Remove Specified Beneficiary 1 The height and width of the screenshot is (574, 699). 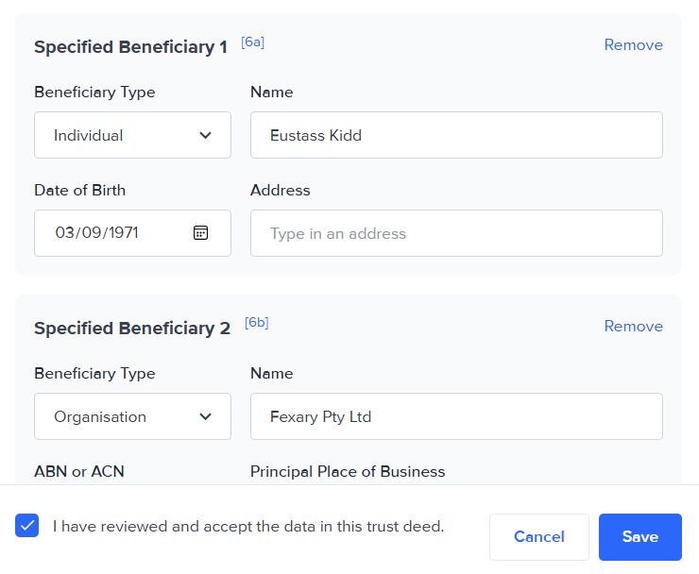(633, 45)
